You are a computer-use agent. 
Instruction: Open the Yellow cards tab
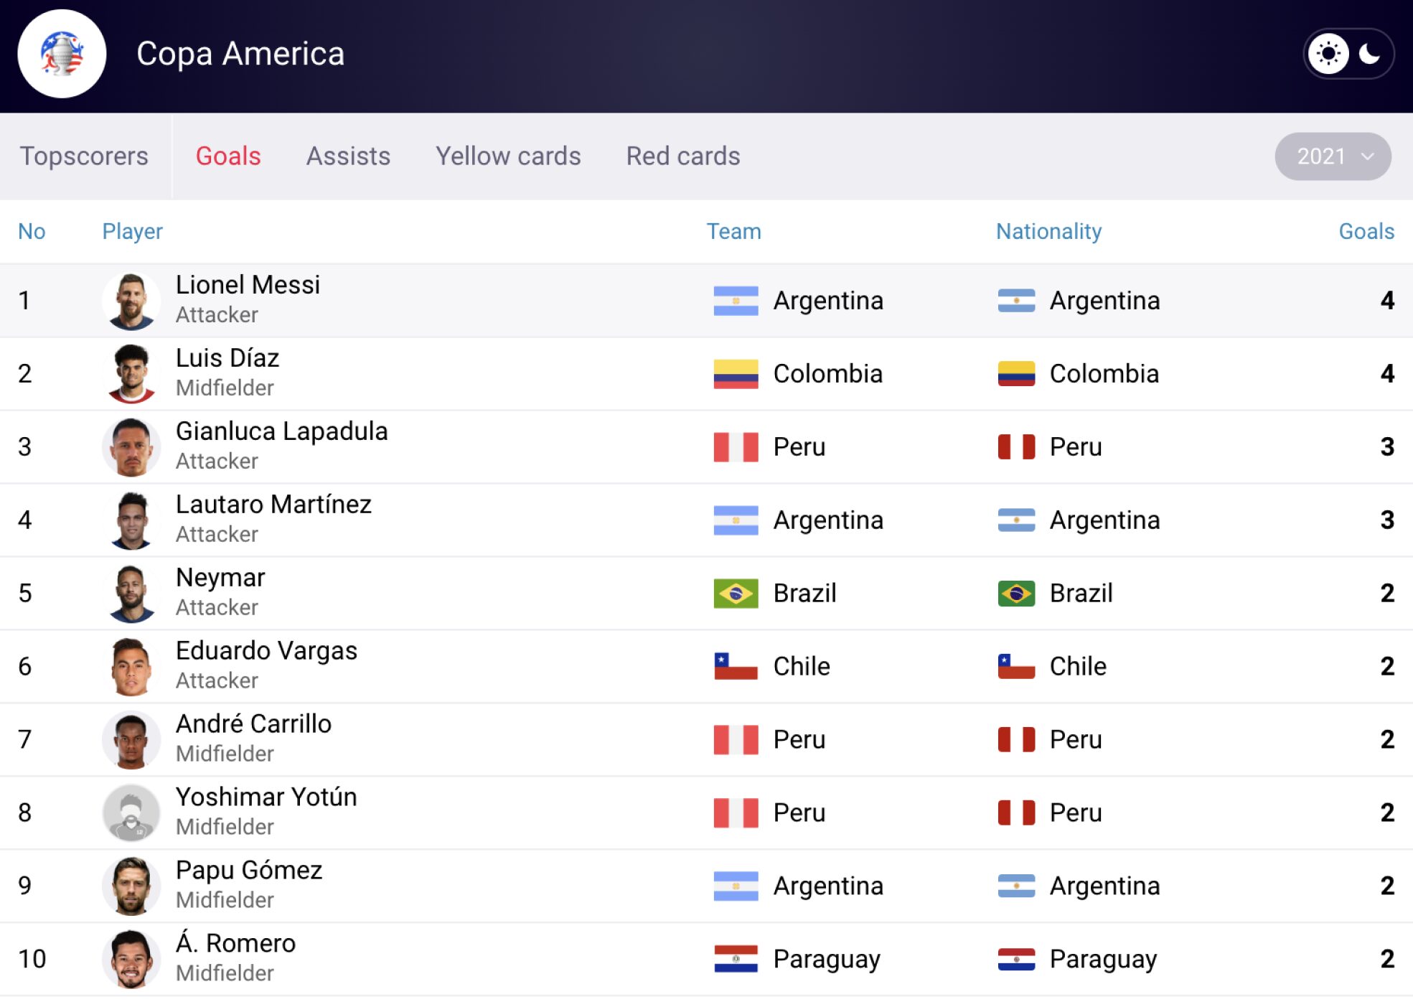coord(508,156)
